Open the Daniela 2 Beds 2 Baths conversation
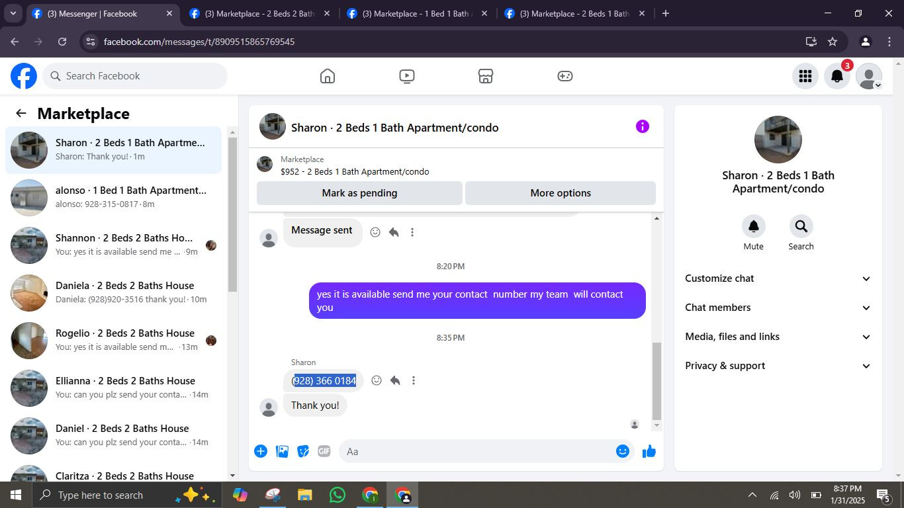 (x=114, y=293)
